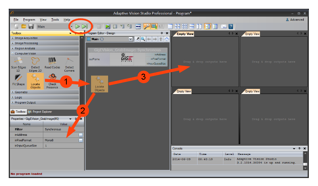Select the Check Presence tool

52,81
